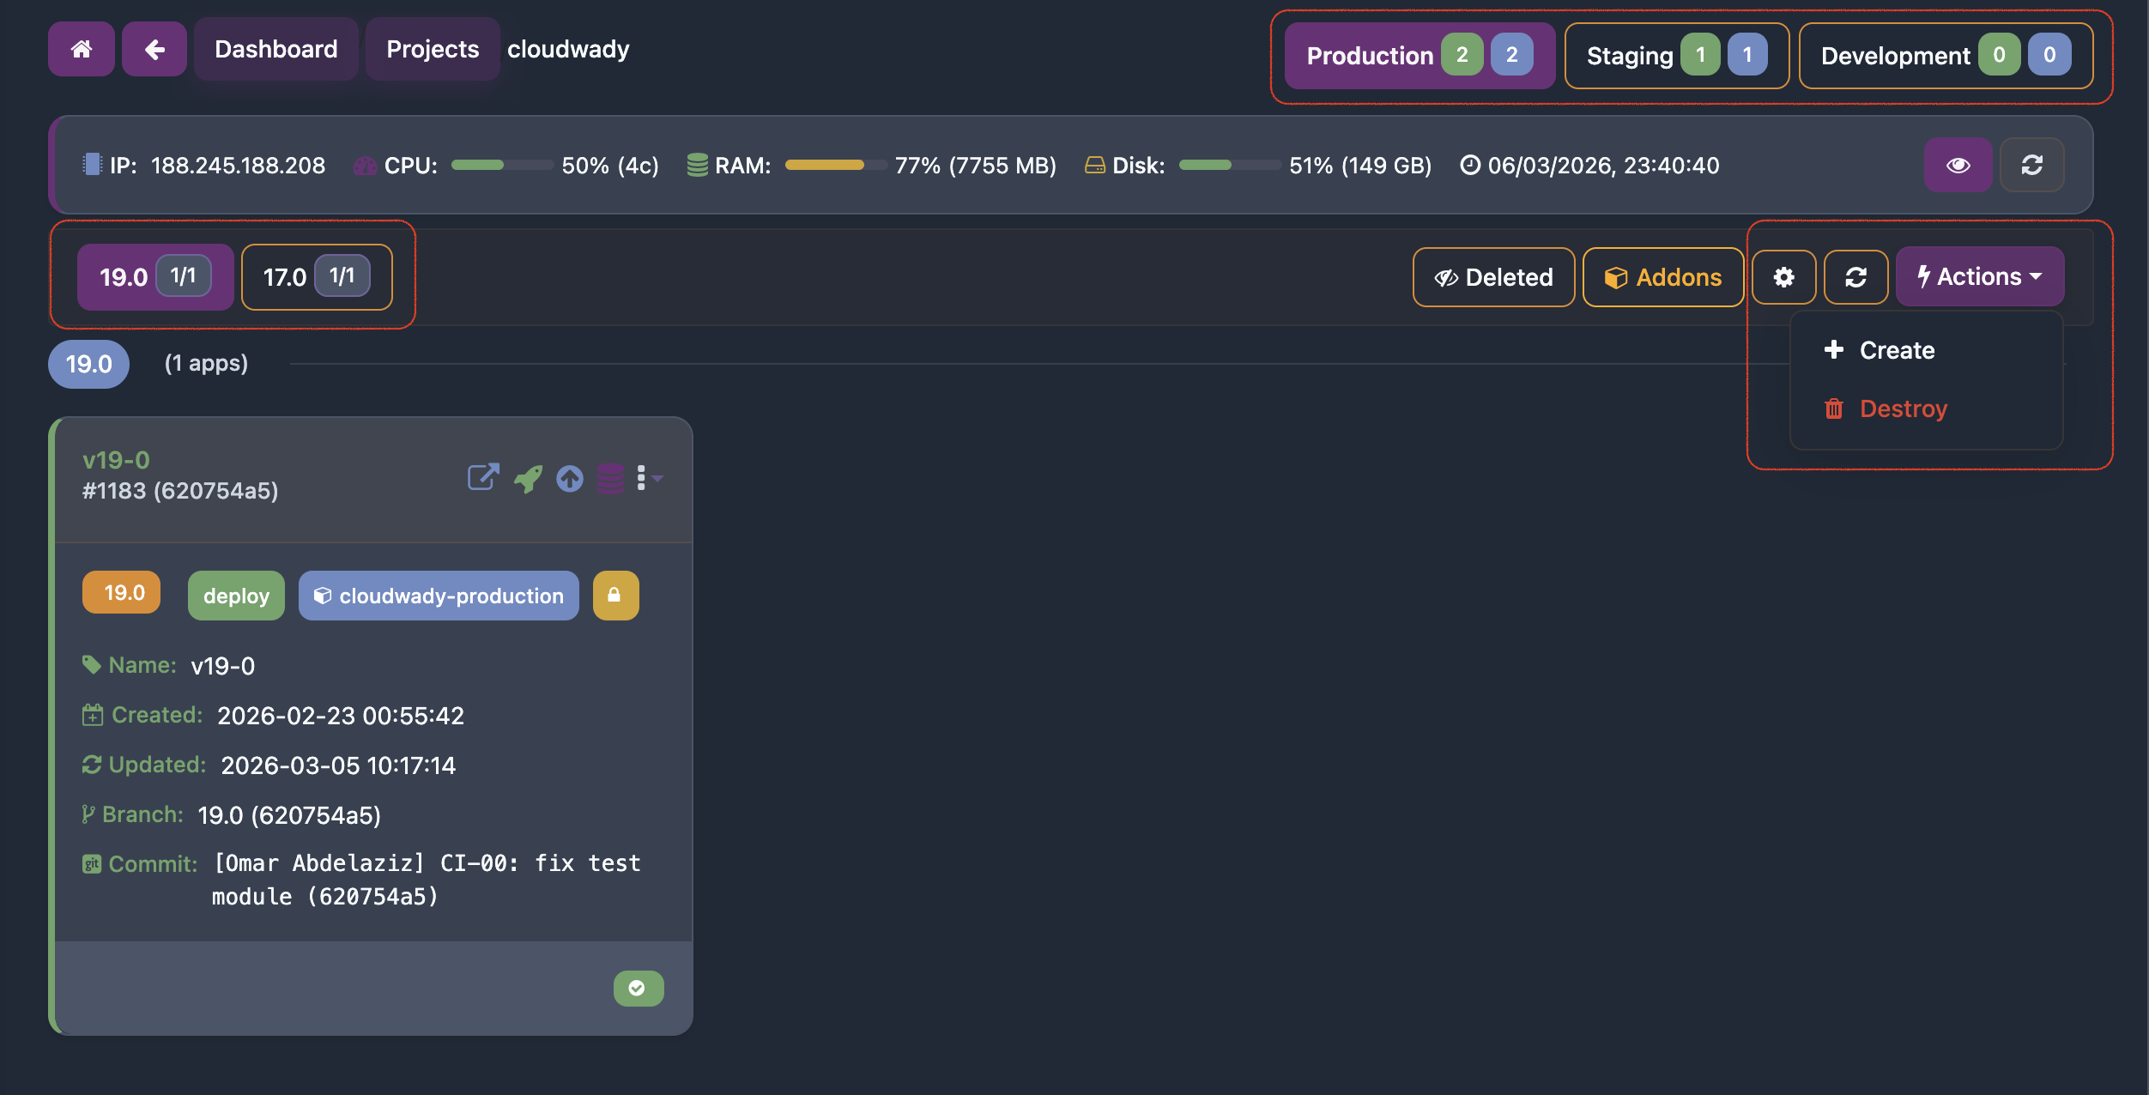Go to Projects breadcrumb link
The image size is (2149, 1095).
[x=433, y=50]
